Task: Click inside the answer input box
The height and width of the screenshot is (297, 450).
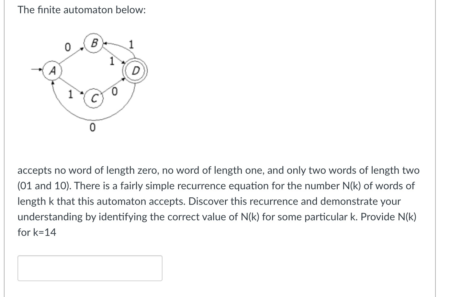Action: tap(90, 268)
